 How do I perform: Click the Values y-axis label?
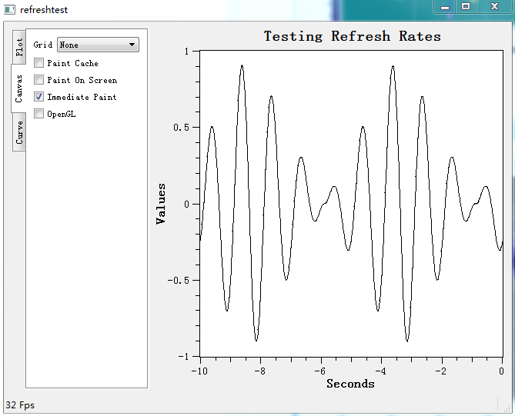161,204
